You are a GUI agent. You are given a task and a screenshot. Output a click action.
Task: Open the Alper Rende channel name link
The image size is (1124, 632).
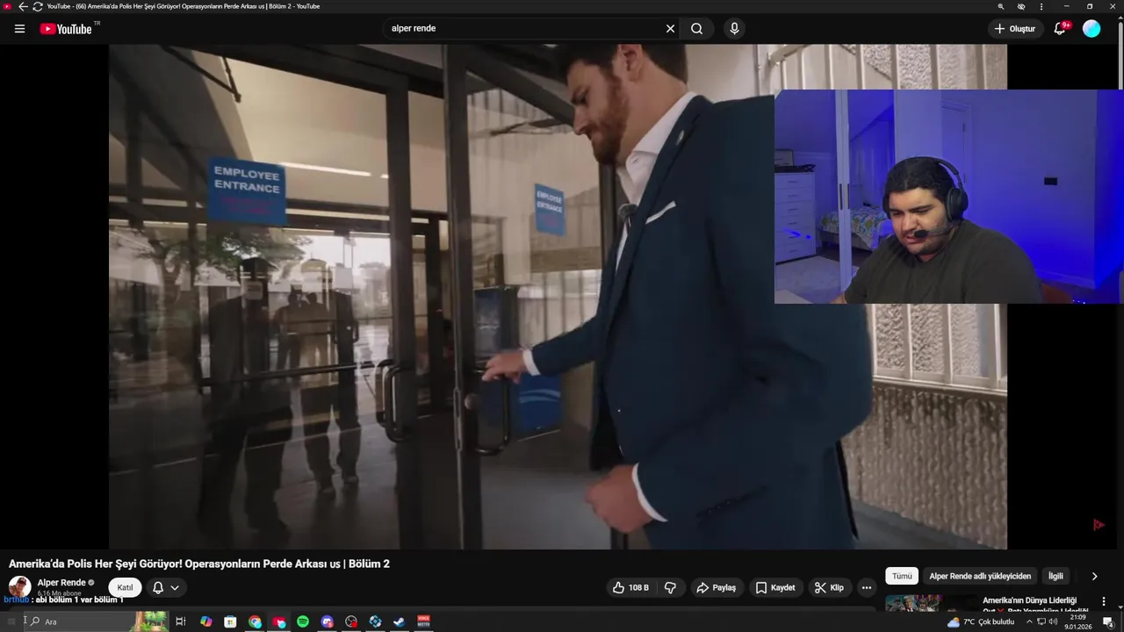(x=61, y=583)
